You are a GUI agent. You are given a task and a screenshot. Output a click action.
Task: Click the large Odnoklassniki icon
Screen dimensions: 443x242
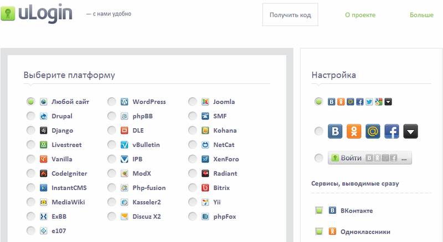[x=354, y=131]
